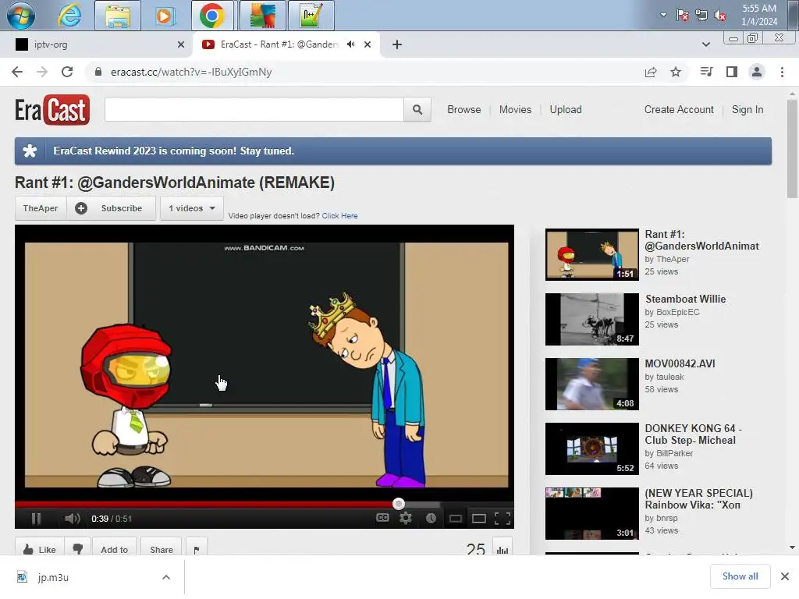
Task: Open TheAper channel page
Action: click(41, 208)
